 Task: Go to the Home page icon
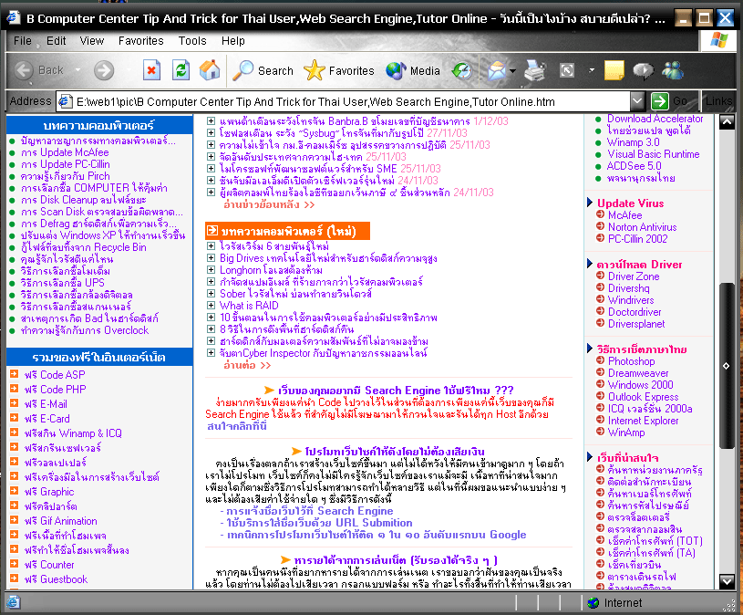(210, 70)
